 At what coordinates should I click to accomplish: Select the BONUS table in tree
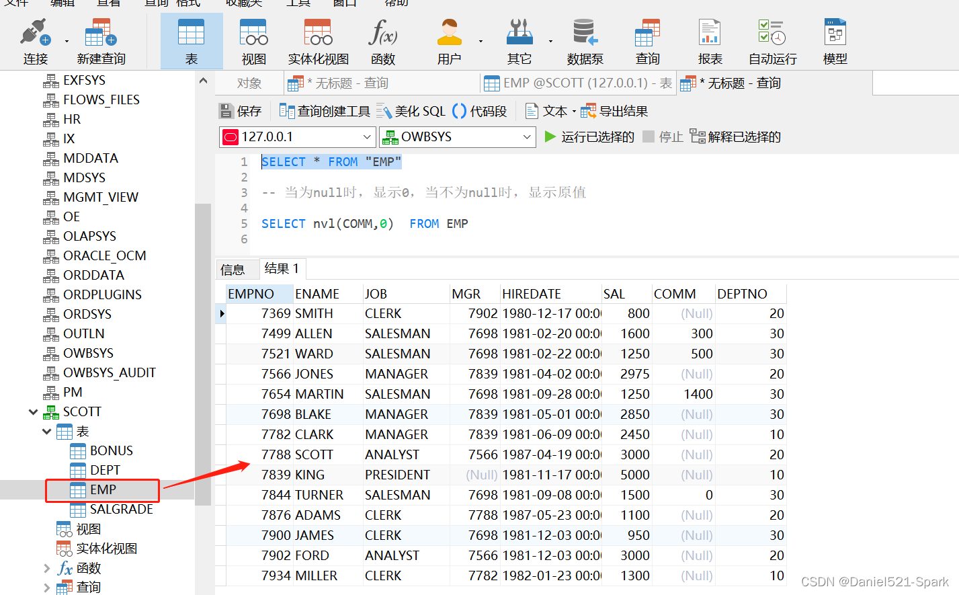[x=101, y=450]
